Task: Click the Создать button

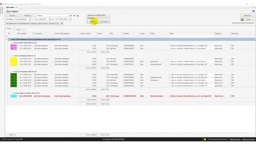Action: pyautogui.click(x=13, y=16)
